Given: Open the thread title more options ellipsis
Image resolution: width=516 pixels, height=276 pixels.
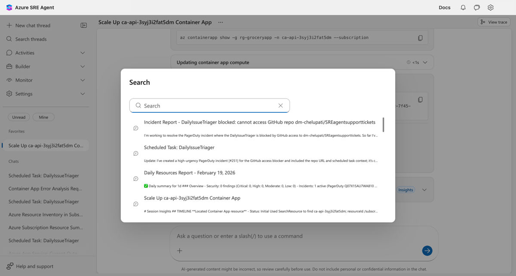Looking at the screenshot, I should pyautogui.click(x=221, y=22).
